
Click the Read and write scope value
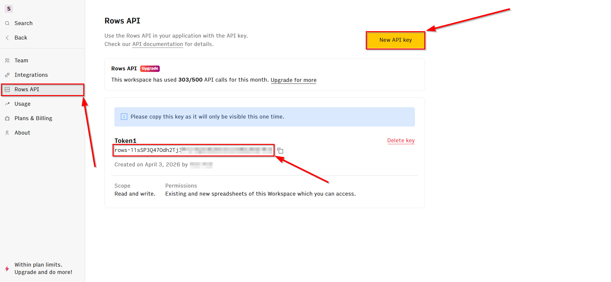135,194
